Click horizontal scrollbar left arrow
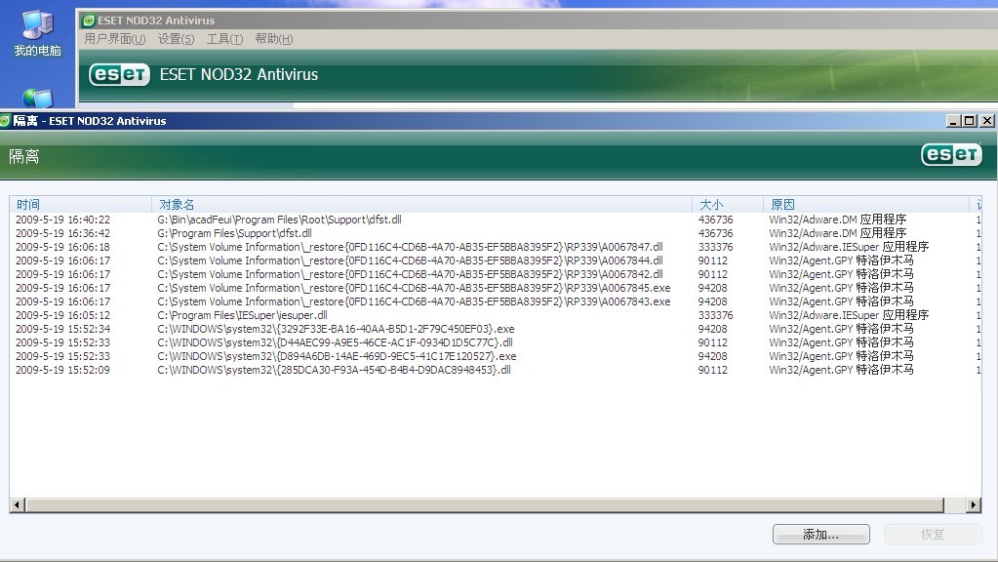This screenshot has width=998, height=562. pyautogui.click(x=18, y=505)
